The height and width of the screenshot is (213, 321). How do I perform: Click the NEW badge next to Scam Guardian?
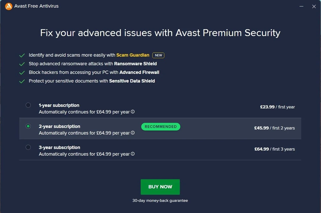[158, 55]
